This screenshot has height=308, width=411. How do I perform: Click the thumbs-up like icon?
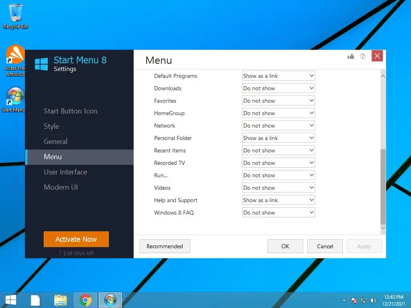point(351,56)
